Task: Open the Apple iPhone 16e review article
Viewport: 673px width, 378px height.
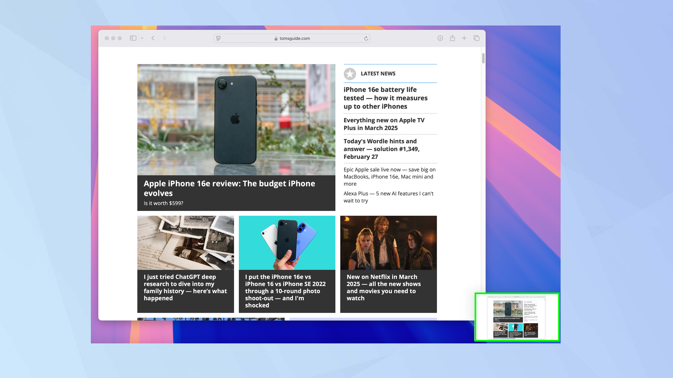Action: pos(229,188)
